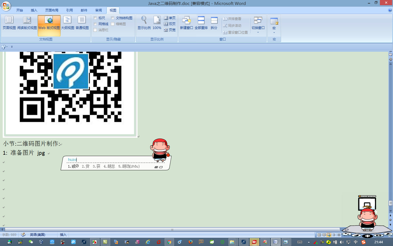The height and width of the screenshot is (246, 393).
Task: Open Chrome from taskbar
Action: pyautogui.click(x=169, y=242)
